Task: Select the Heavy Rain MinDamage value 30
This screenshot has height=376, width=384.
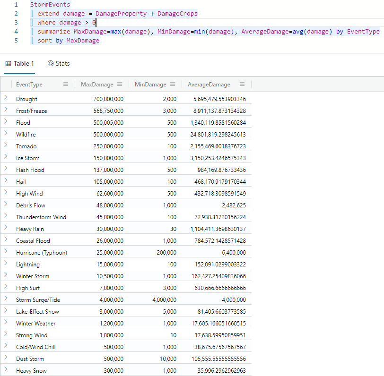Action: (x=173, y=229)
